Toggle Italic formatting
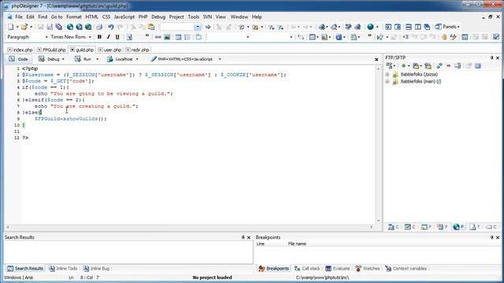 [x=109, y=37]
